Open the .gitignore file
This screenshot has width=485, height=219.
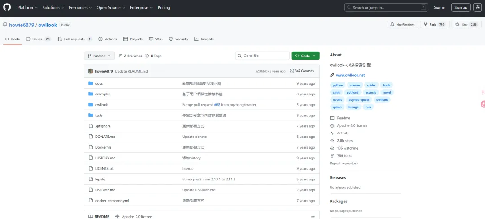(103, 126)
